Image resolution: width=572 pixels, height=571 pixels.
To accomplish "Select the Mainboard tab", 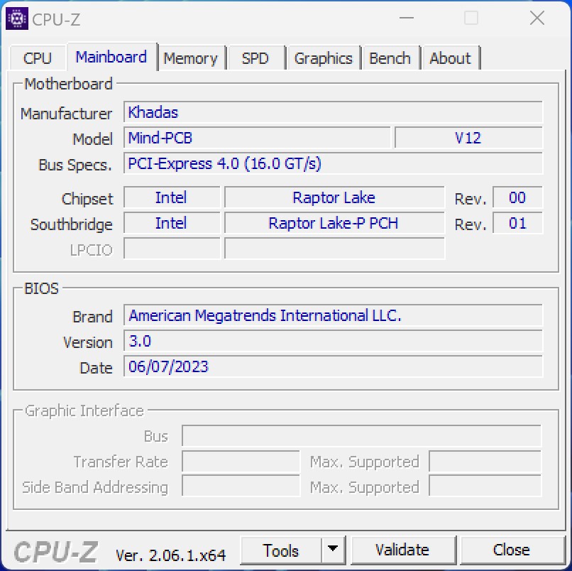I will (111, 57).
